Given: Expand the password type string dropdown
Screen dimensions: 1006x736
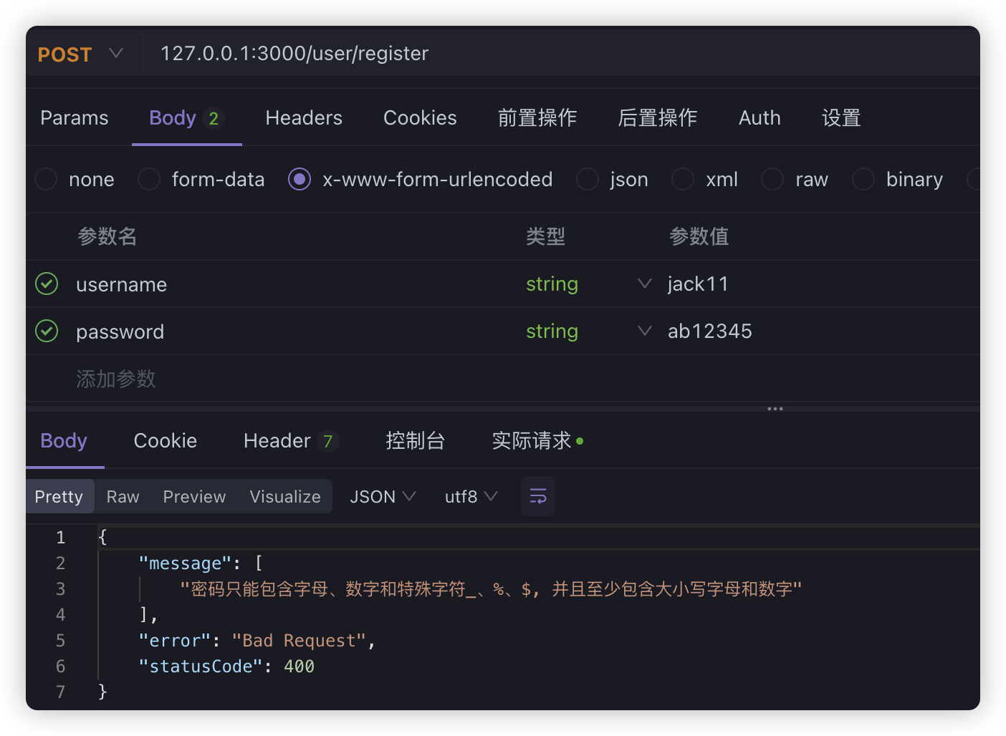Looking at the screenshot, I should (x=644, y=331).
